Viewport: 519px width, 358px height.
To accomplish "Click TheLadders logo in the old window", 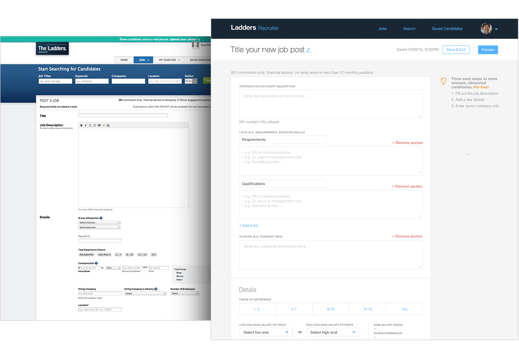I will (52, 48).
